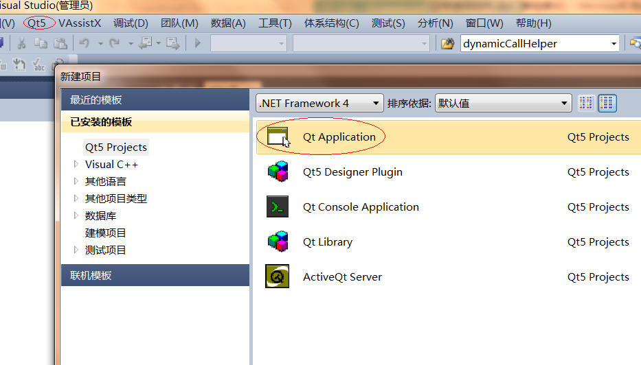Select 数据库 template category
The height and width of the screenshot is (365, 641).
tap(100, 215)
